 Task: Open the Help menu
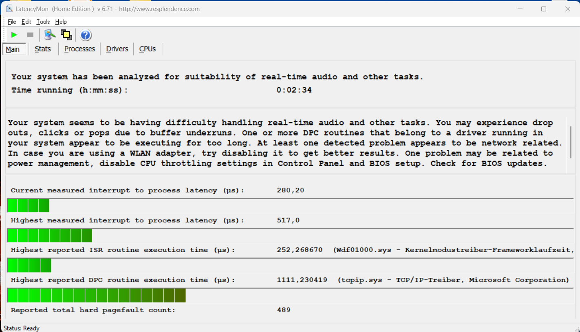click(x=61, y=22)
